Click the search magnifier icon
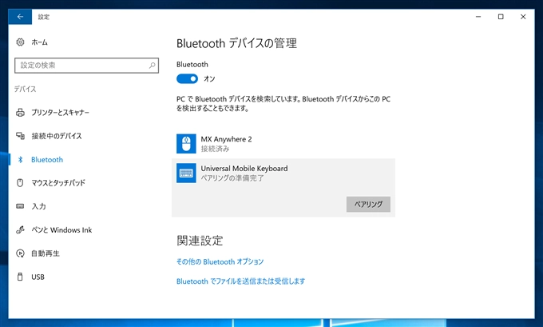Screen dimensions: 543x327 click(x=152, y=66)
